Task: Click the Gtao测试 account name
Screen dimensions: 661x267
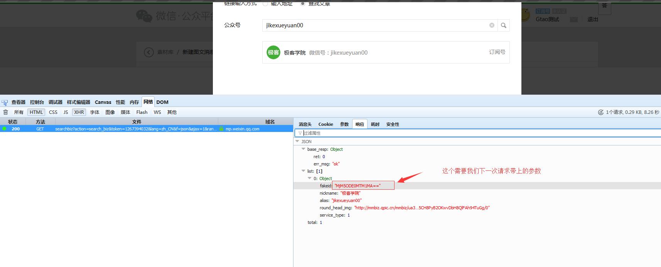Action: (x=547, y=19)
